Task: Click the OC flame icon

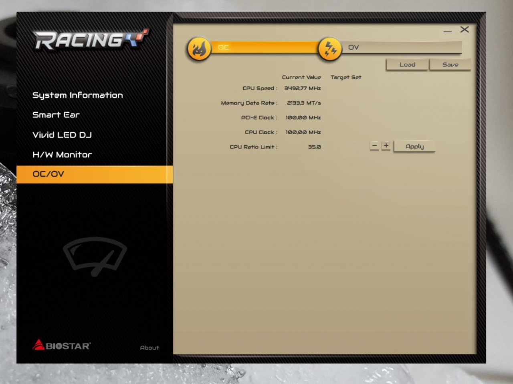Action: (199, 49)
